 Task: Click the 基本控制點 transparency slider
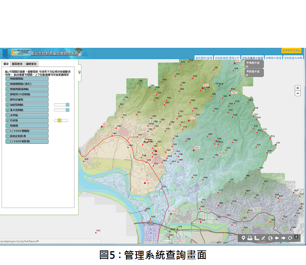[x=62, y=110]
